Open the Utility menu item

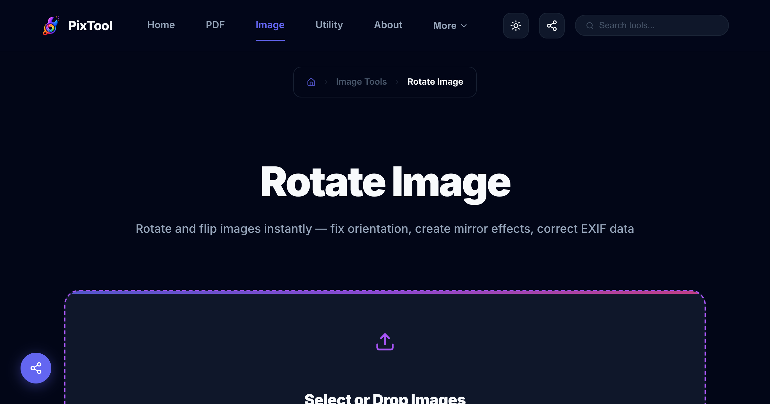329,25
